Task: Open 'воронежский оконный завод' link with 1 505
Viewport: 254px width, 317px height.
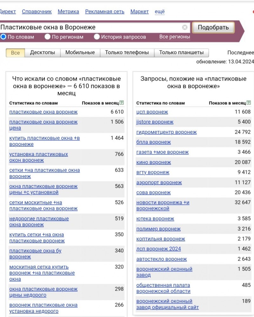Action: (164, 272)
